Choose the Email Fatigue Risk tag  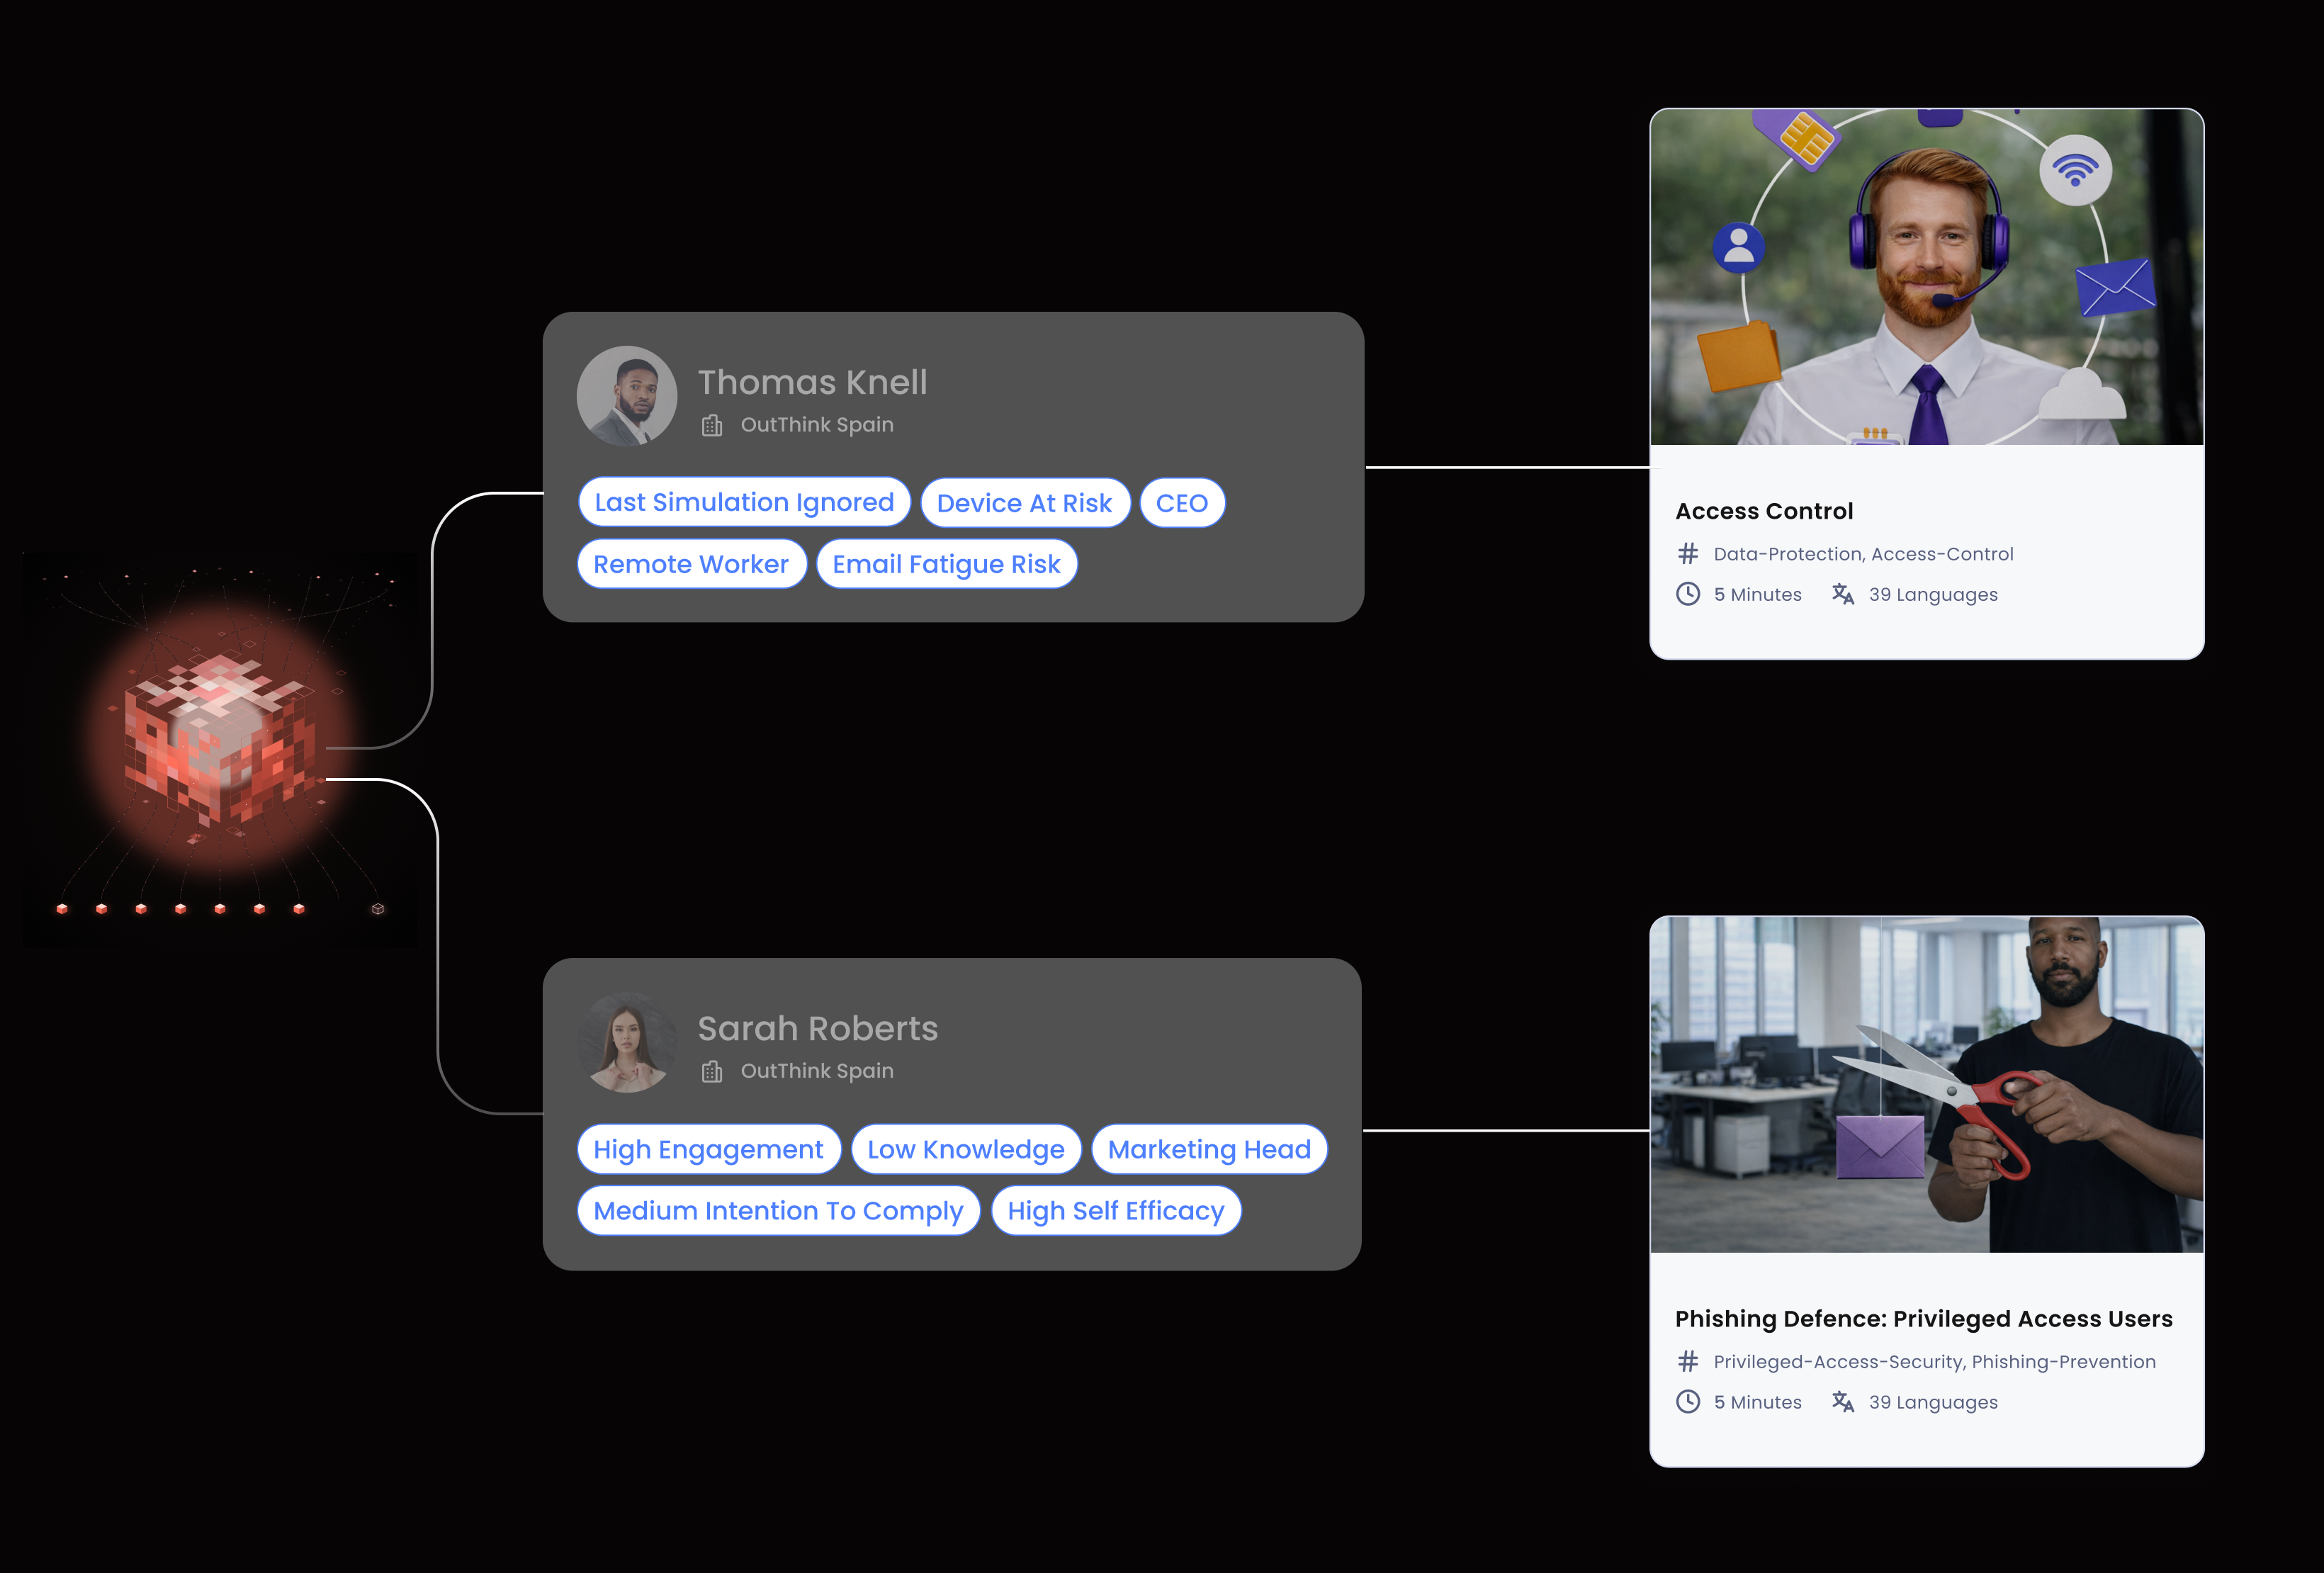click(x=946, y=564)
